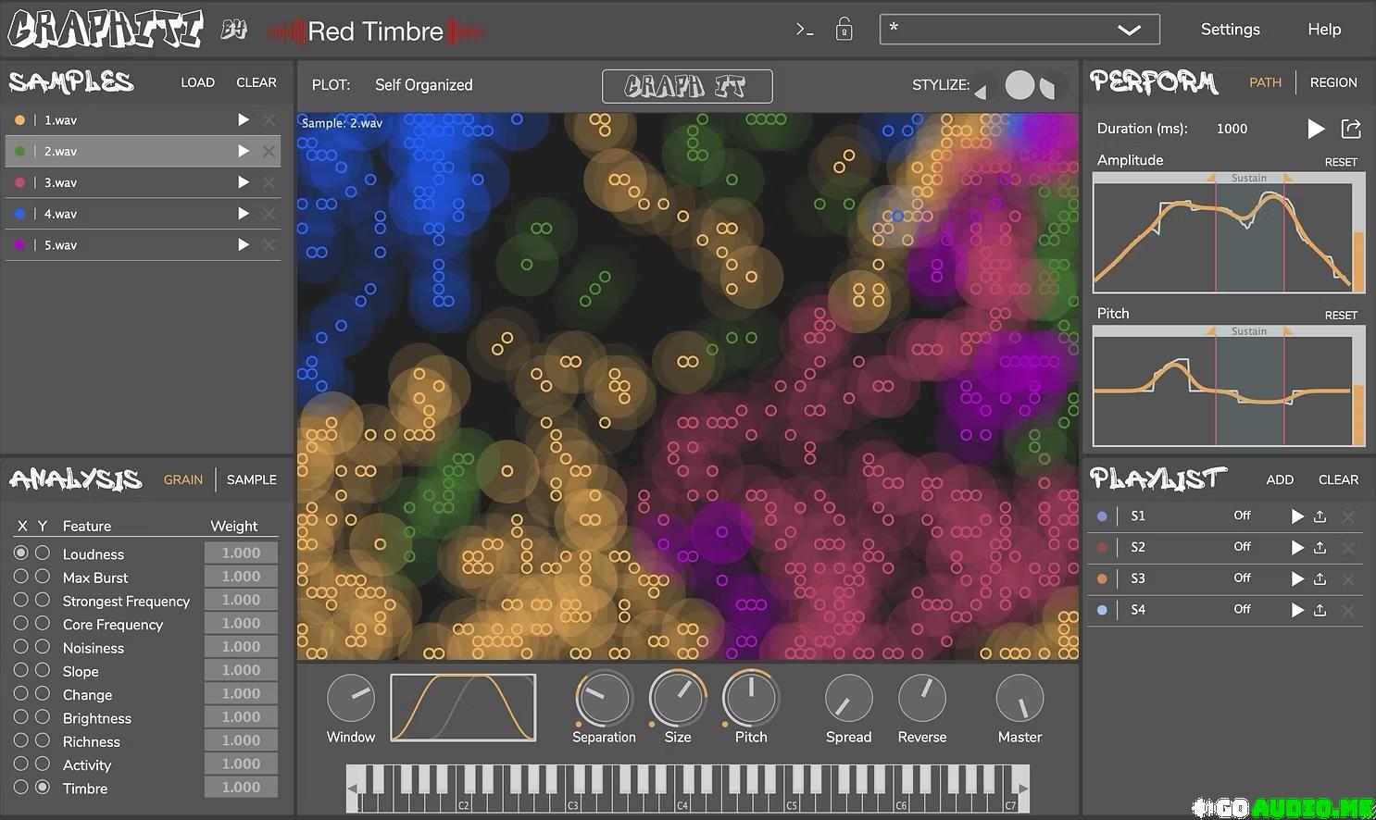Play the 2.wav sample
The image size is (1376, 820).
pos(243,151)
